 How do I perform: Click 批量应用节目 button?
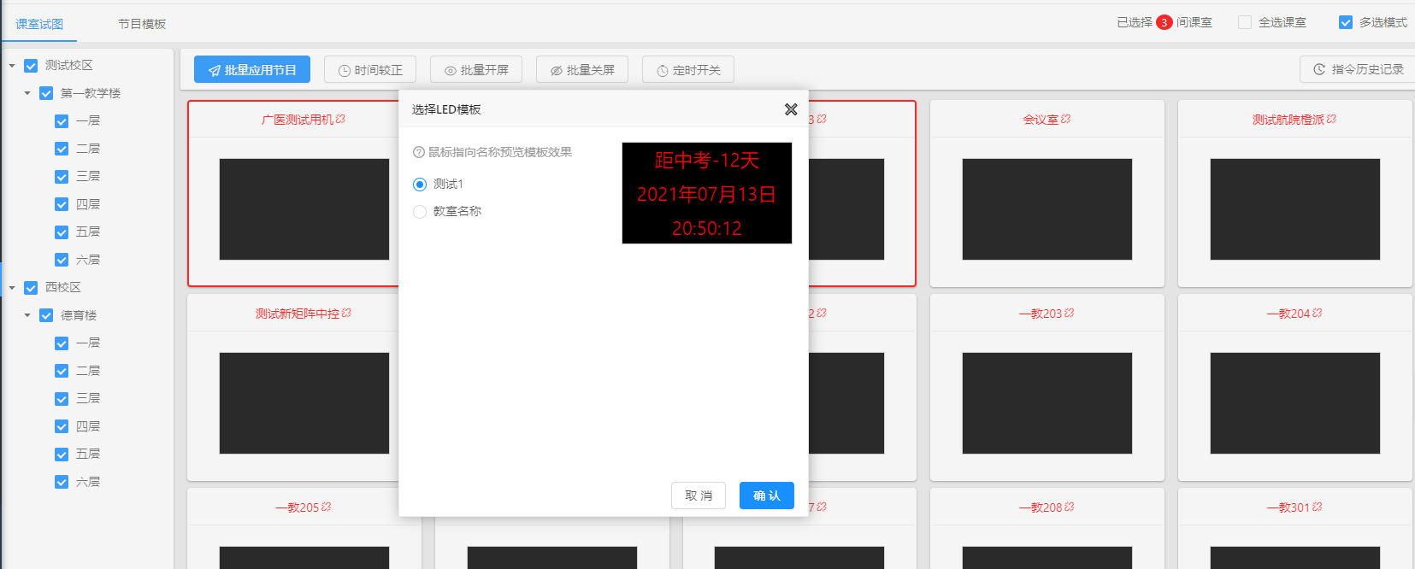pyautogui.click(x=252, y=69)
